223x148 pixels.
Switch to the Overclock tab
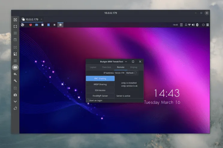(x=106, y=67)
